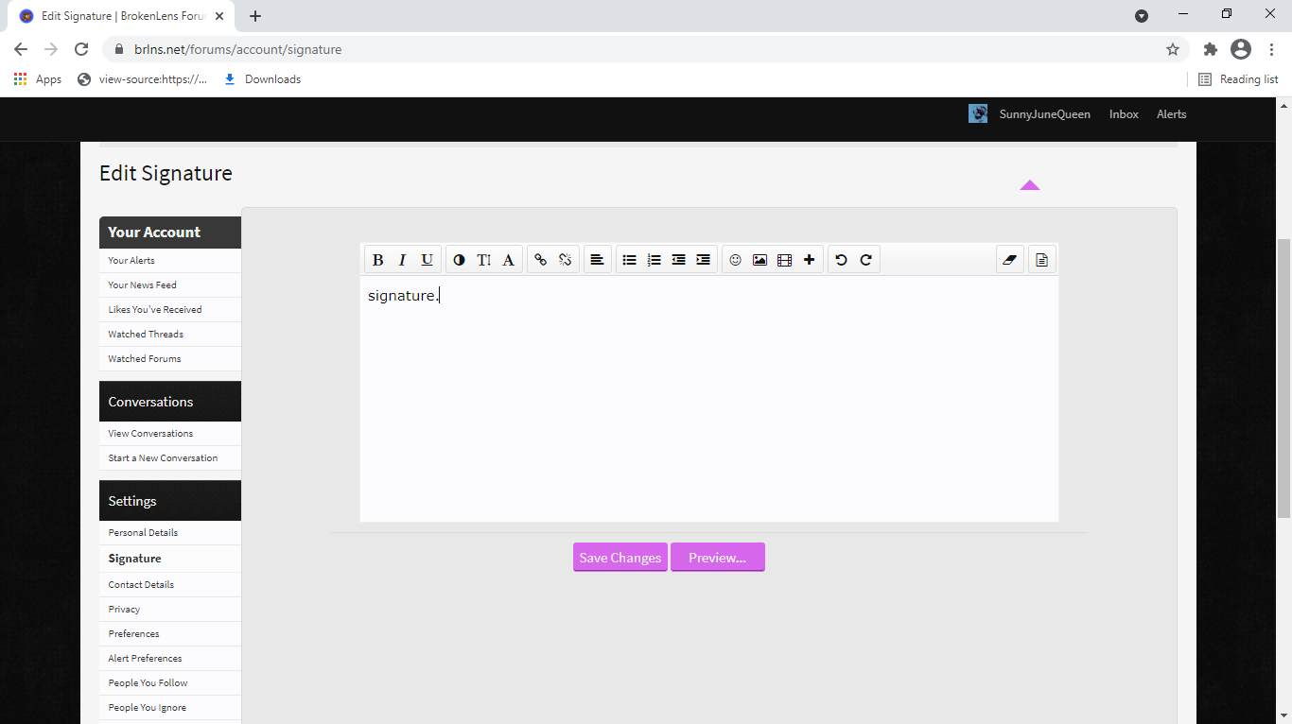
Task: Click inside the signature text area
Action: click(x=709, y=399)
